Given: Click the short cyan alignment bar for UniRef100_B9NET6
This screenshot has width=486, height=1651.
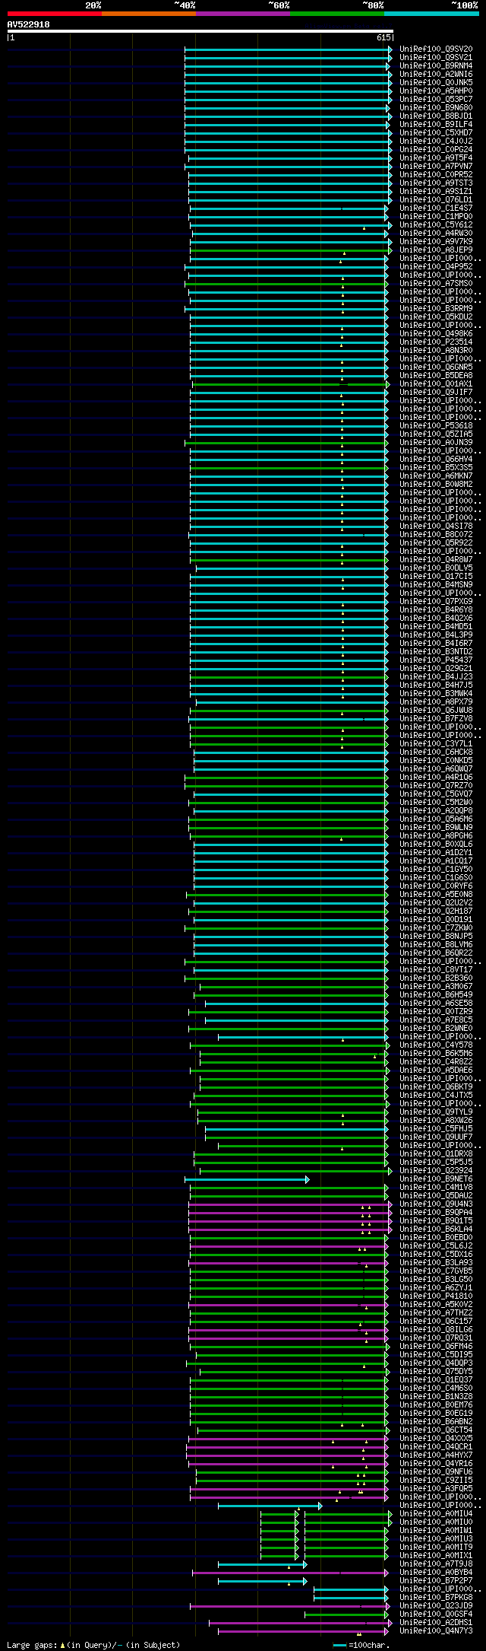Looking at the screenshot, I should 247,1180.
